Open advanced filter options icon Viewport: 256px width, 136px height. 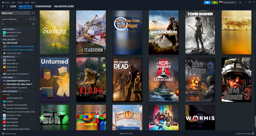[x=33, y=24]
